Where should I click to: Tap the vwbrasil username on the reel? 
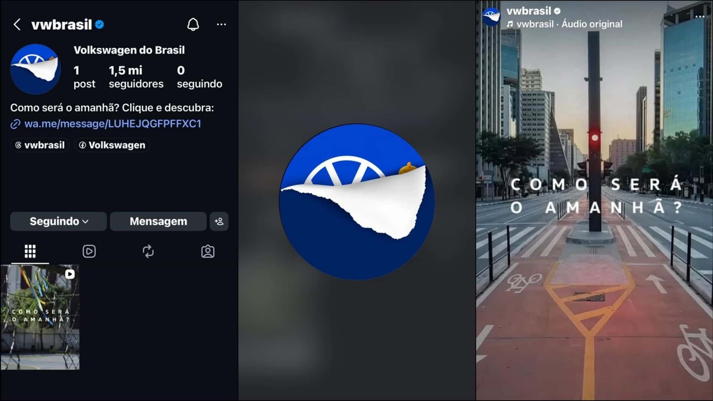pos(529,11)
